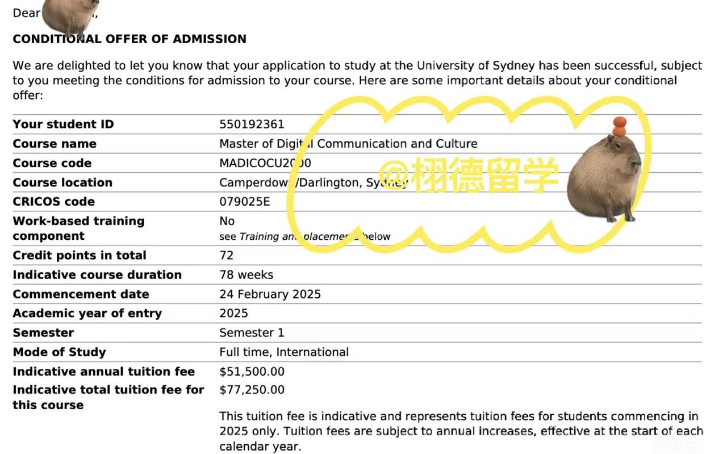Click the credit points value 72
Viewport: 727px width, 454px height.
tap(226, 255)
